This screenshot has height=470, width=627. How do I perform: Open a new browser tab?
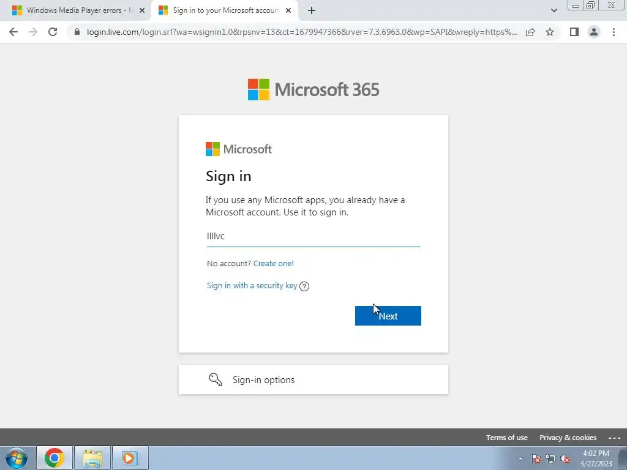pyautogui.click(x=312, y=10)
